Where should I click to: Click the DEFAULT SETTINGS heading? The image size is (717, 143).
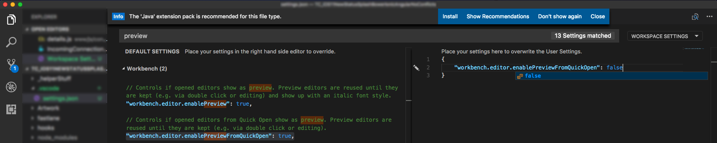pyautogui.click(x=152, y=52)
